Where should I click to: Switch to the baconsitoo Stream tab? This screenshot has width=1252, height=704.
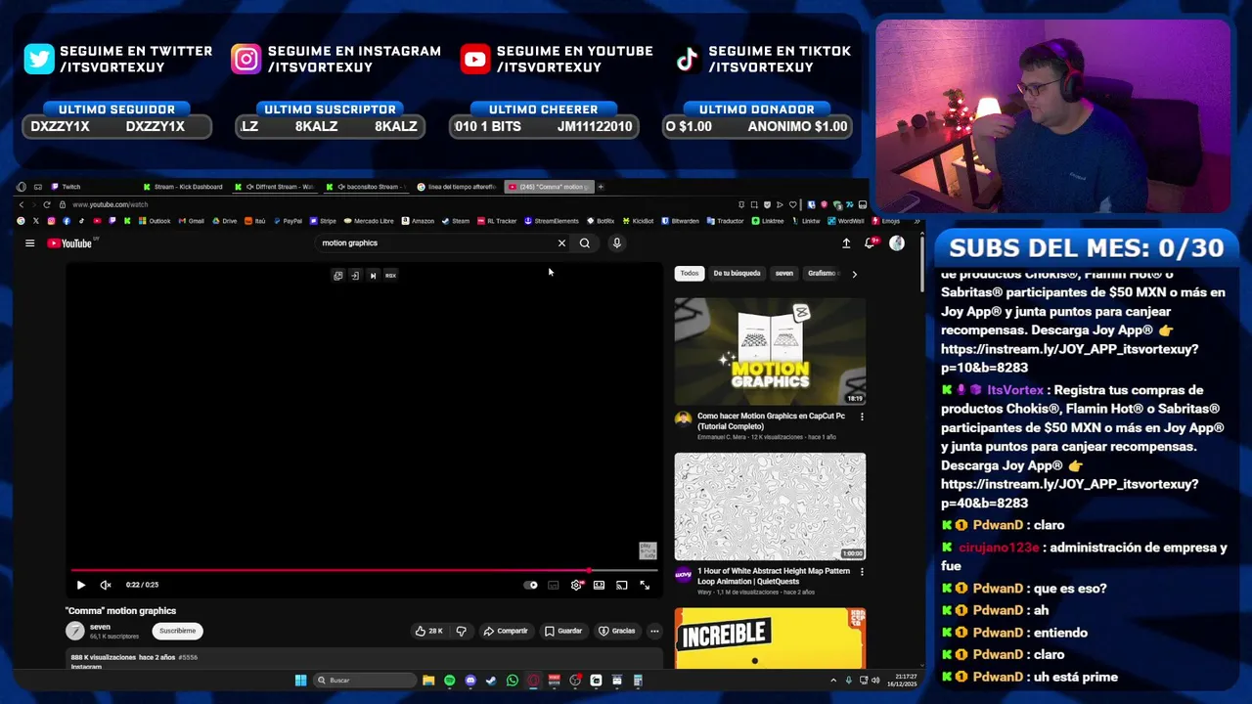click(x=366, y=187)
